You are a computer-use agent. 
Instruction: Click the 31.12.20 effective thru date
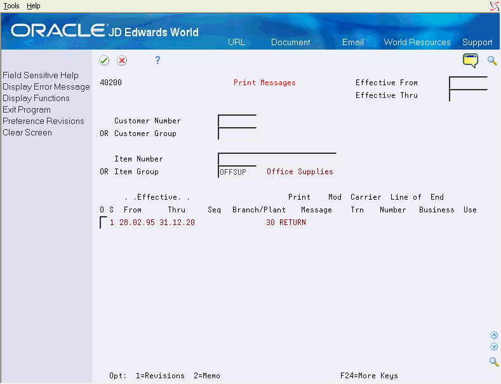[x=177, y=223]
